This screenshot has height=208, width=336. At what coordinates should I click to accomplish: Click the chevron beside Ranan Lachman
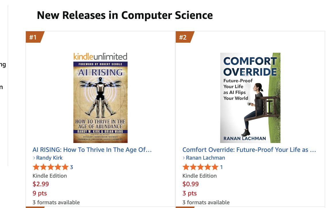pos(184,158)
